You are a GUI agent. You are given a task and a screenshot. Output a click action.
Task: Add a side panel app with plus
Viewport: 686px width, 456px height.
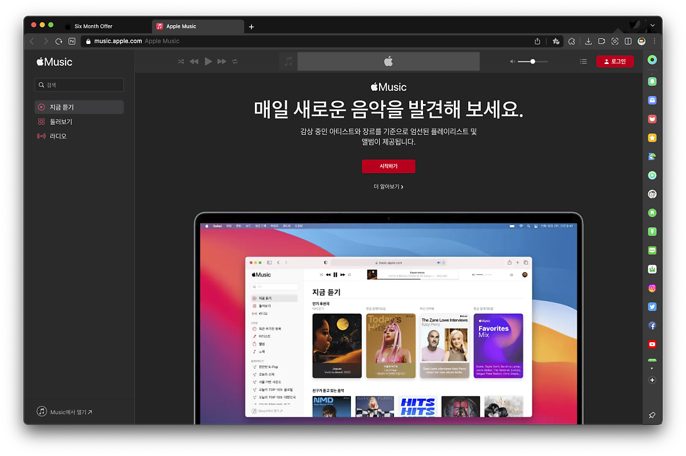[652, 380]
